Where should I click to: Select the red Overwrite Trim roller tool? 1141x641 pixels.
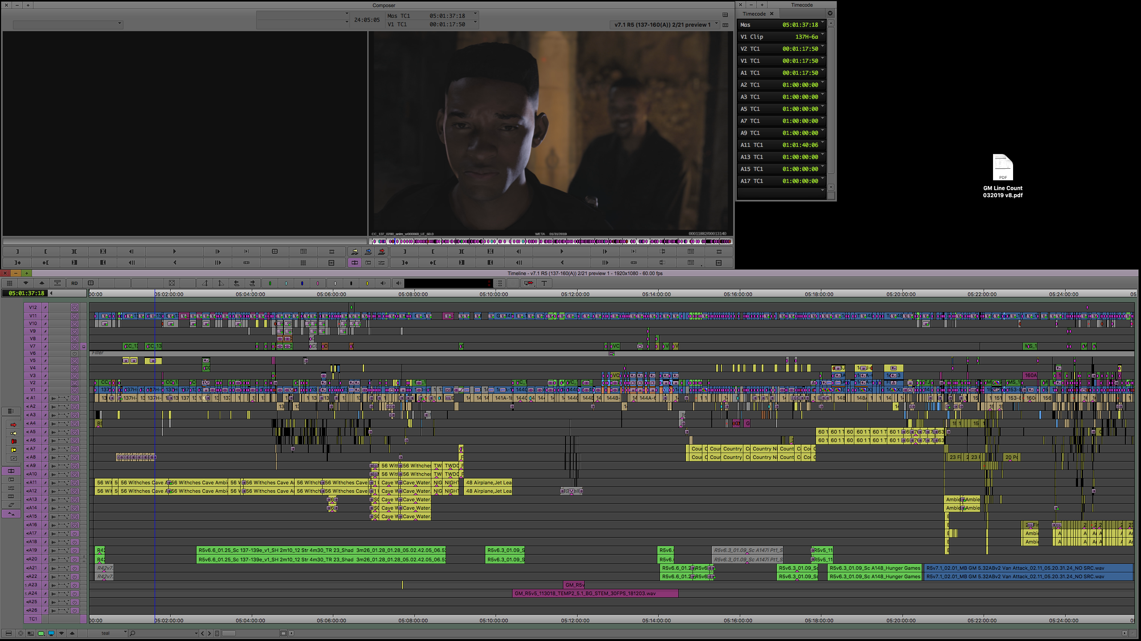[13, 442]
